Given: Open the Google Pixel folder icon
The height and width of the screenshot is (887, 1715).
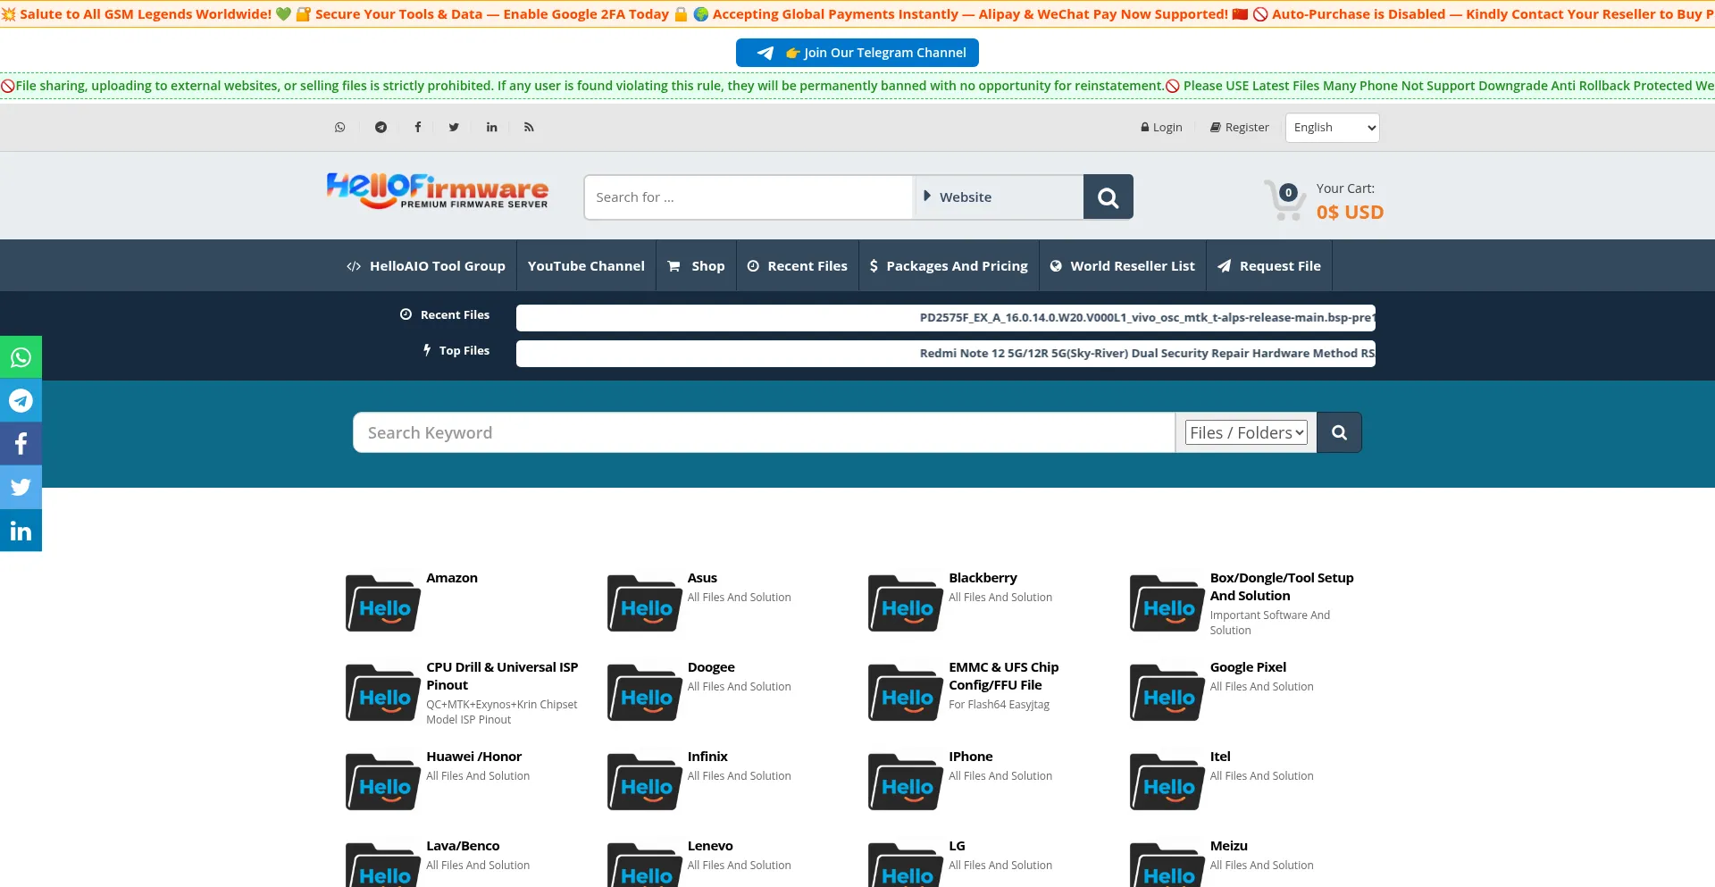Looking at the screenshot, I should pyautogui.click(x=1167, y=692).
